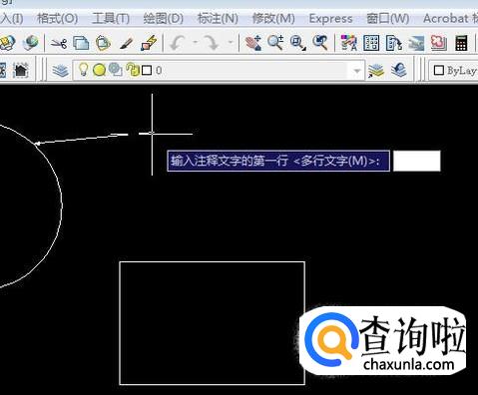Click the Paste clipboard icon
The image size is (478, 395).
(x=103, y=43)
